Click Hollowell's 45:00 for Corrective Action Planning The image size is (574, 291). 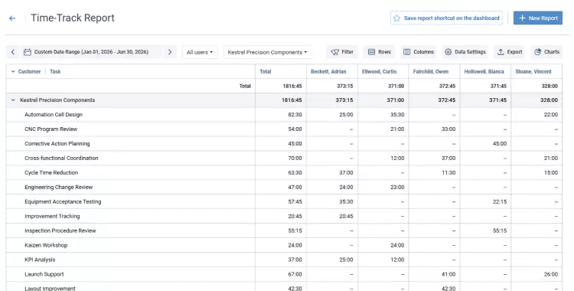click(x=500, y=144)
